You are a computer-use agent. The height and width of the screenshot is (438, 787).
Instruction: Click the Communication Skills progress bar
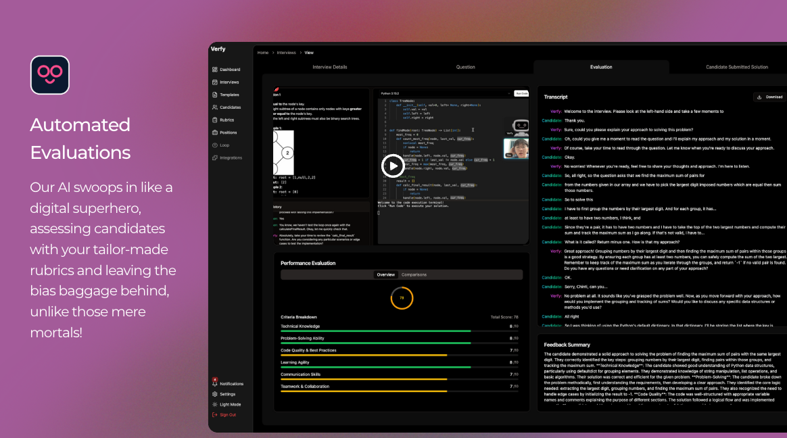[x=400, y=379]
